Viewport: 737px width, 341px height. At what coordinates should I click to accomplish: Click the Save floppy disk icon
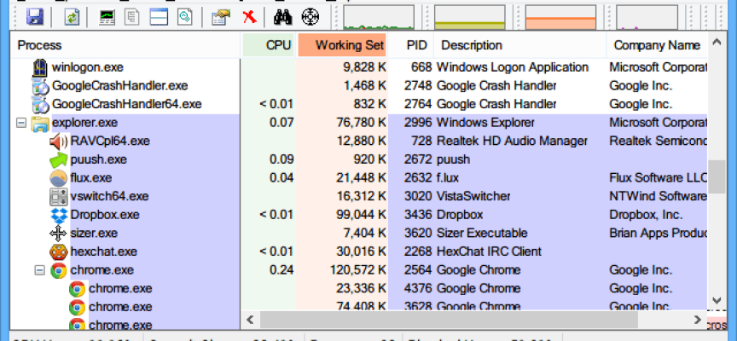coord(35,17)
